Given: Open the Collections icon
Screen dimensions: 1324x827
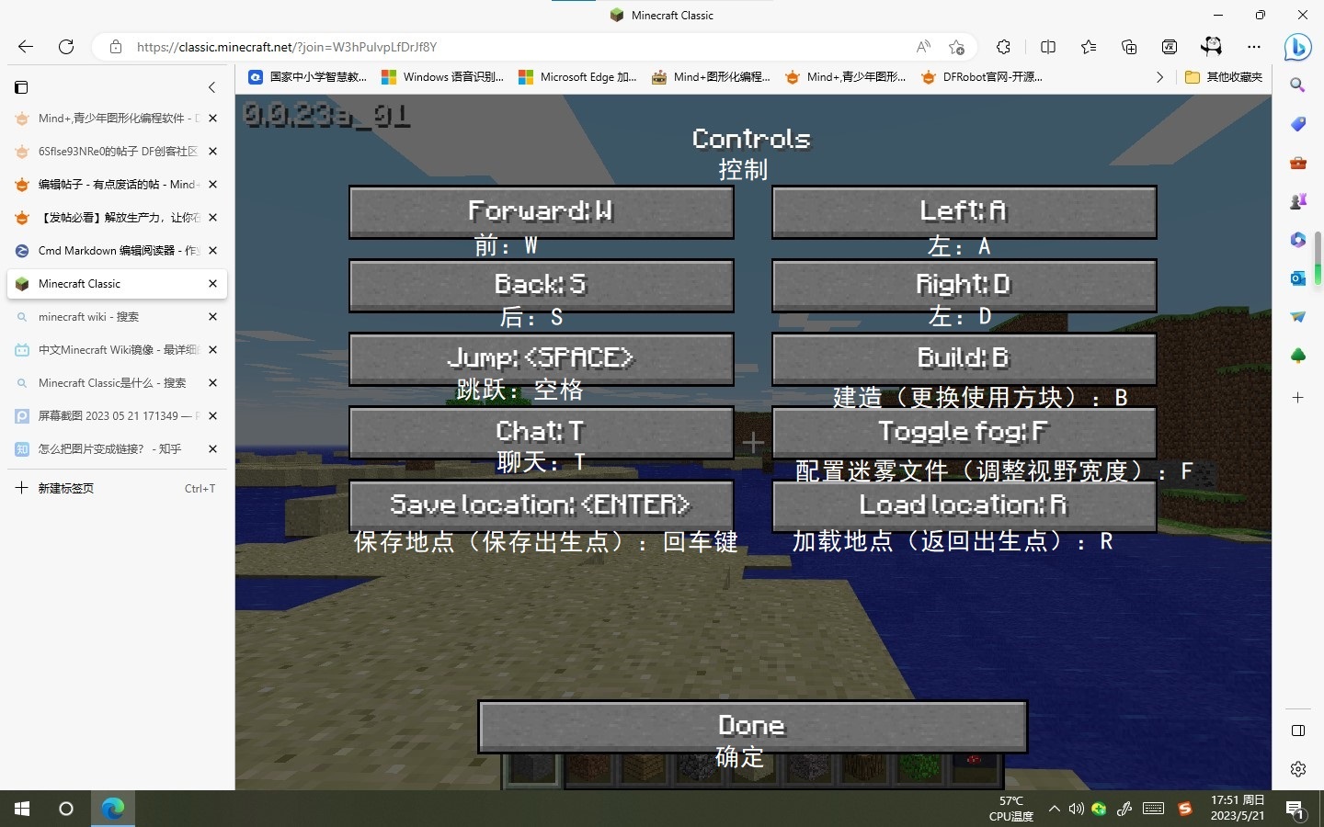Looking at the screenshot, I should (1129, 47).
